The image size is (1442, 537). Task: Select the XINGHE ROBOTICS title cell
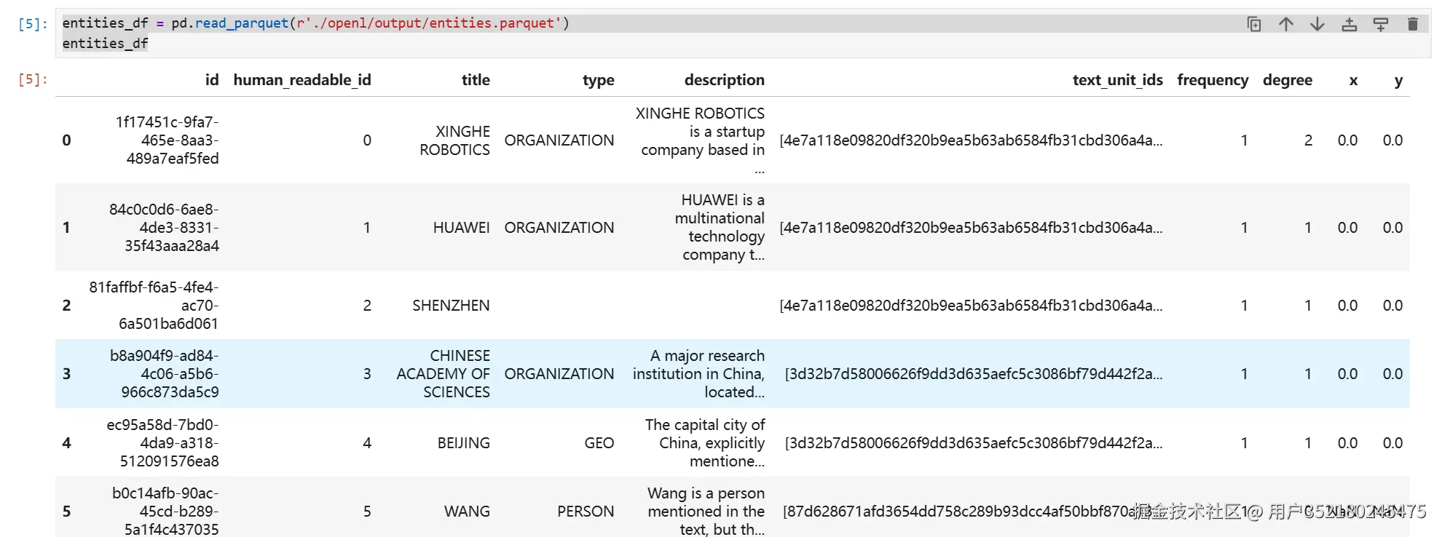[454, 140]
